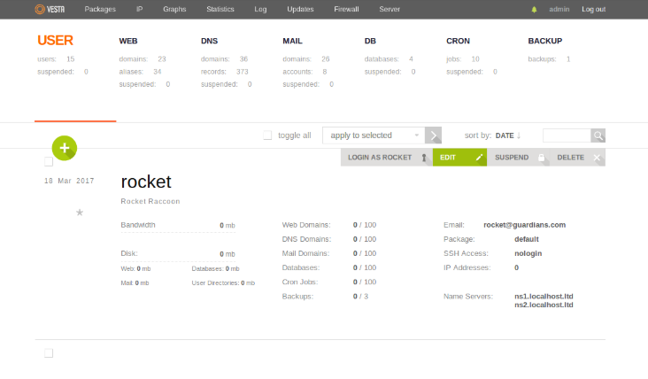Click the DELETE button for rocket
648x379 pixels.
577,158
